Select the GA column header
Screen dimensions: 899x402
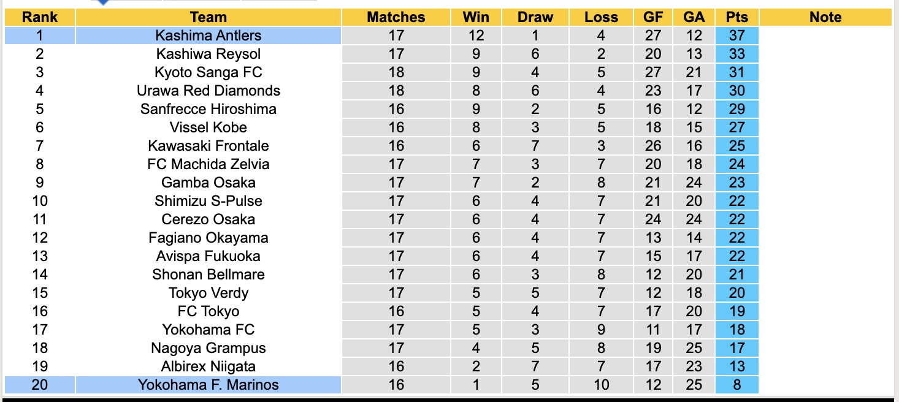(694, 17)
